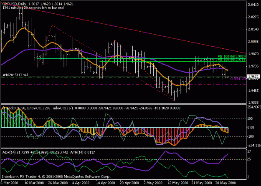Click the '26 Mar 2008' date label

pos(58,183)
